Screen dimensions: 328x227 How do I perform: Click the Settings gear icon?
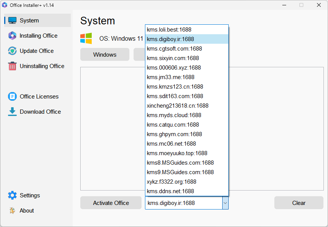click(x=12, y=195)
